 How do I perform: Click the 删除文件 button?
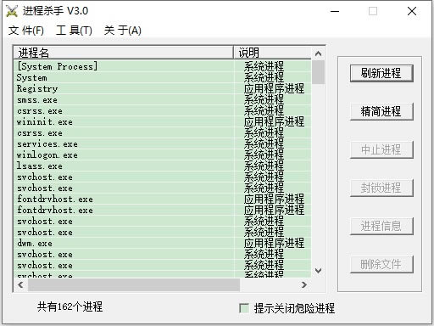(x=381, y=264)
